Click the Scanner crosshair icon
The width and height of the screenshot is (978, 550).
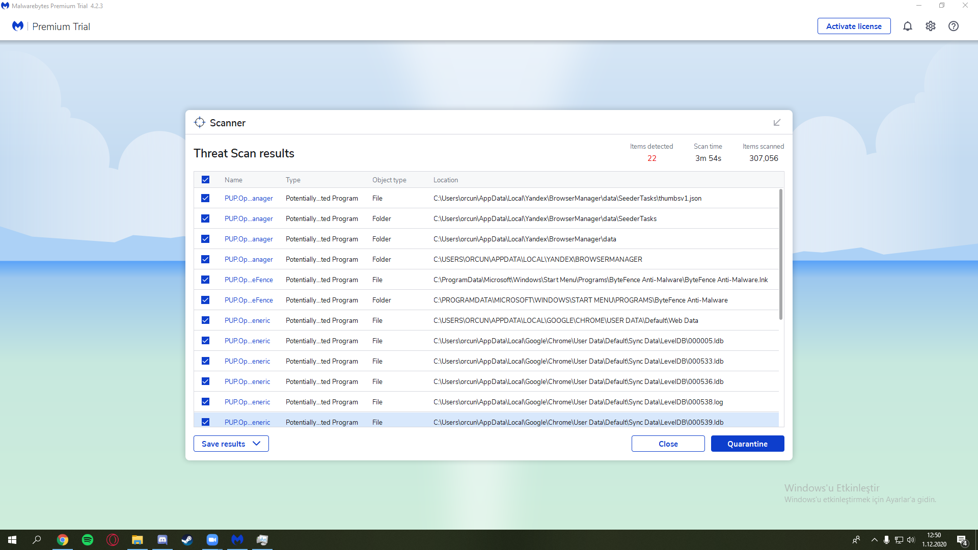click(200, 123)
